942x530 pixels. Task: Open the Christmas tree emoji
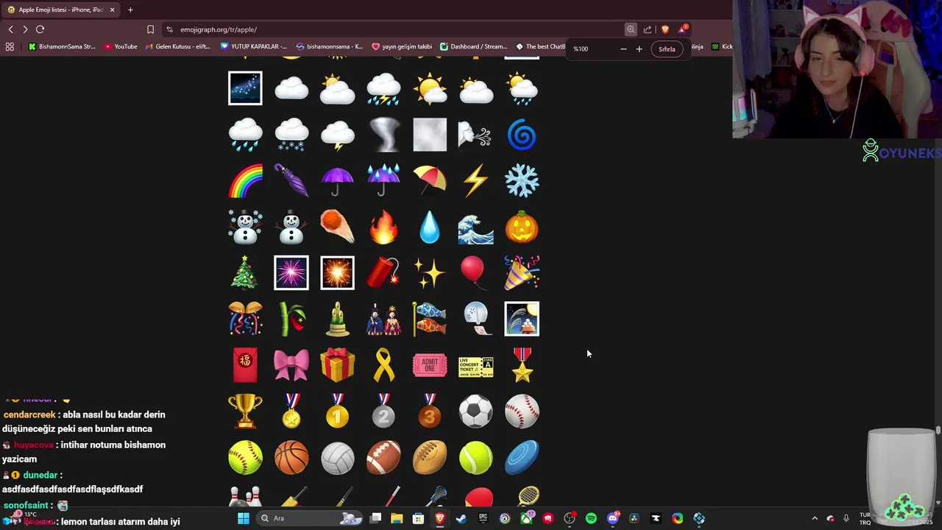[x=245, y=272]
